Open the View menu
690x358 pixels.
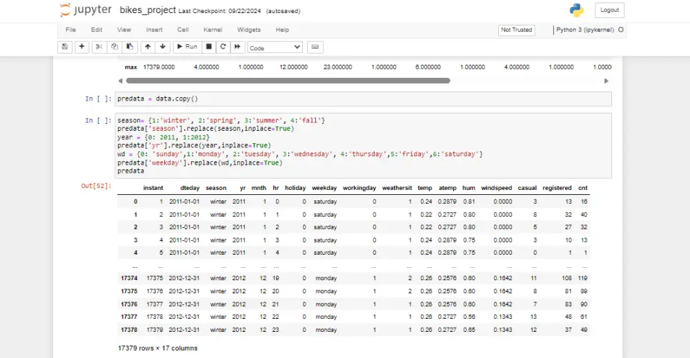tap(124, 30)
